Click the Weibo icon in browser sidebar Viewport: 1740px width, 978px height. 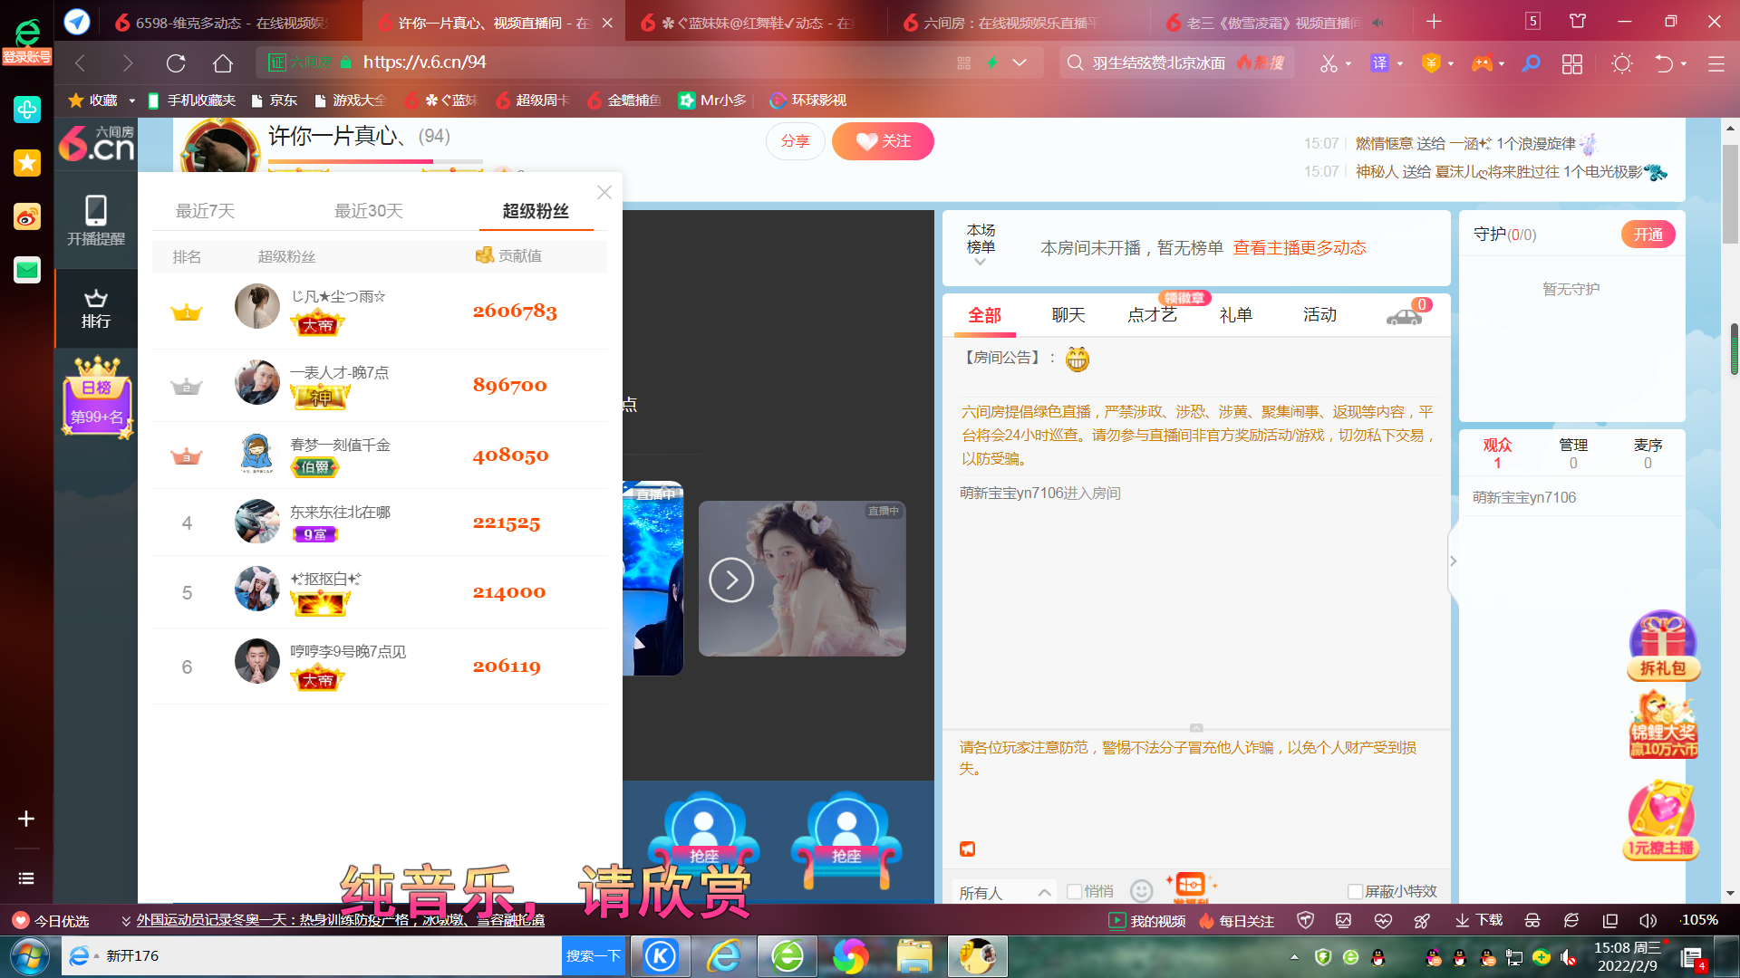[27, 217]
